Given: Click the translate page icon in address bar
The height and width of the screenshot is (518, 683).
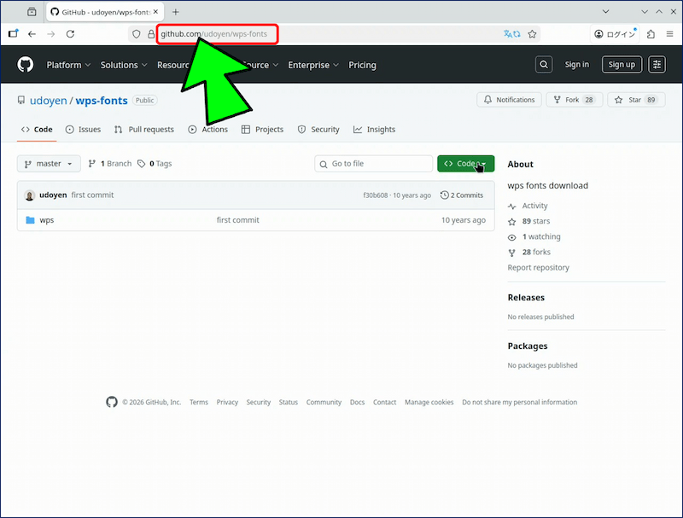Looking at the screenshot, I should 511,34.
